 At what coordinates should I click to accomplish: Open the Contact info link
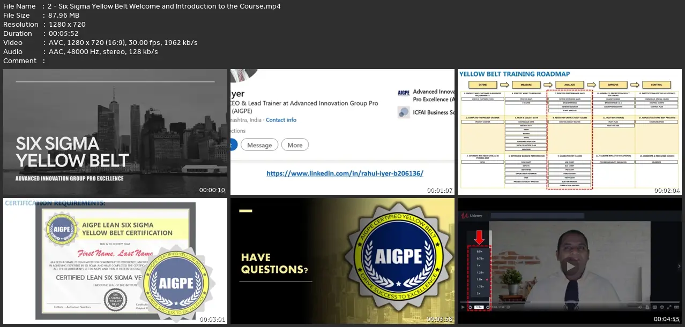point(281,120)
